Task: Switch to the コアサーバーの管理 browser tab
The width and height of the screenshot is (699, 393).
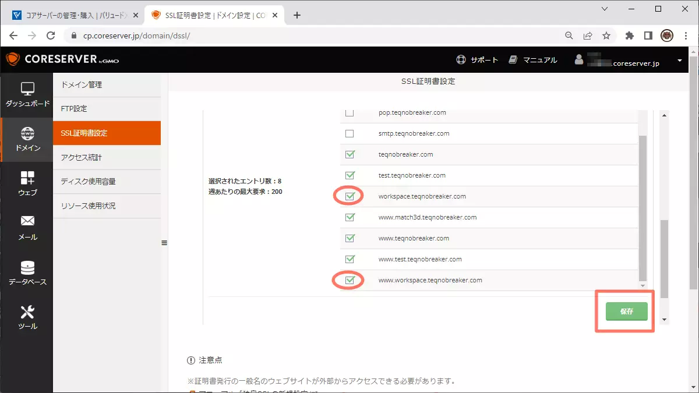Action: (76, 15)
